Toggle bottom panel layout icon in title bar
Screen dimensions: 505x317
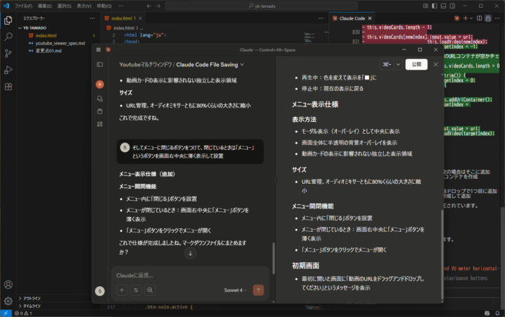click(x=444, y=6)
